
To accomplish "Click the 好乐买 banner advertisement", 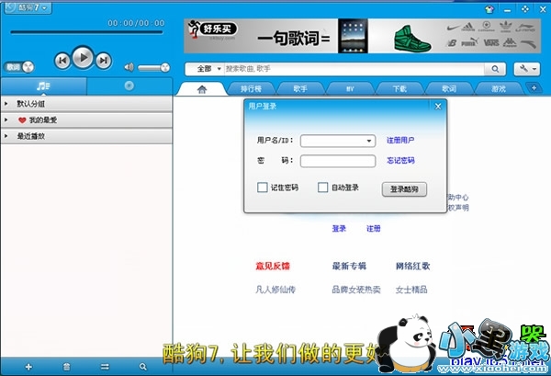I will click(362, 36).
